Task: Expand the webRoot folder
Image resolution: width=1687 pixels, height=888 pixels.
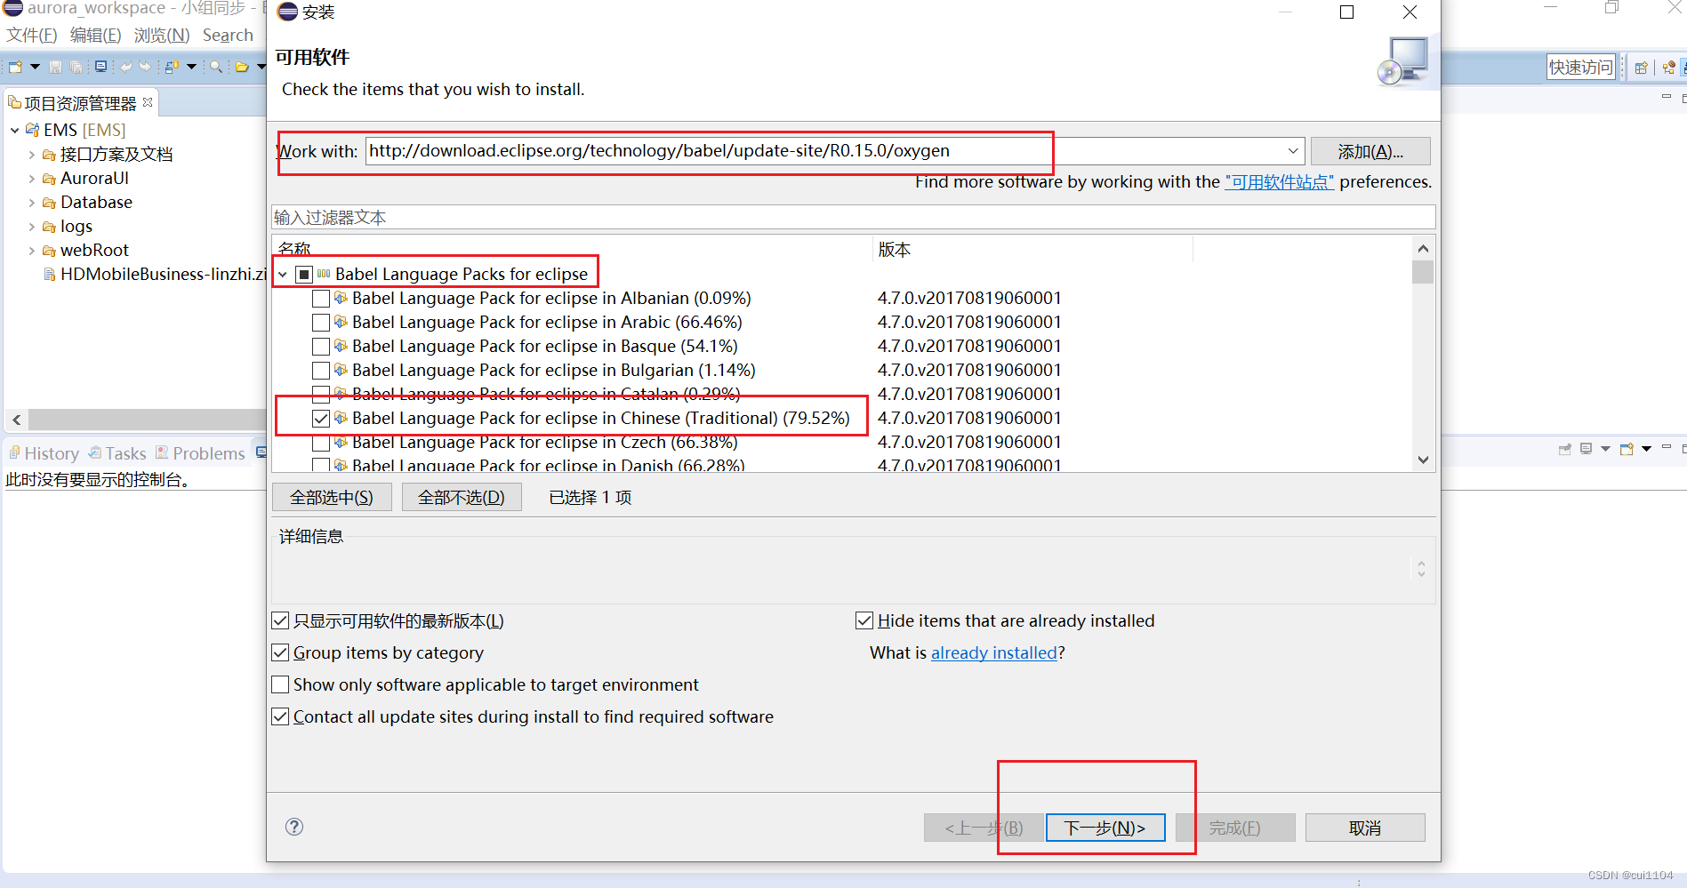Action: (32, 251)
